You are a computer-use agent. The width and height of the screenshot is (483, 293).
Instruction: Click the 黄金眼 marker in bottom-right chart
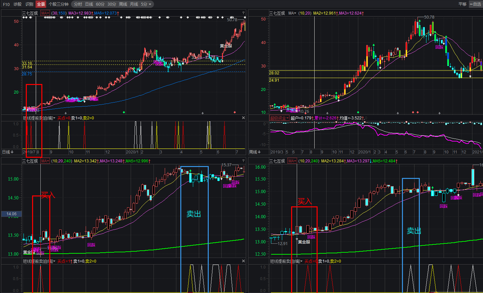[x=304, y=242]
